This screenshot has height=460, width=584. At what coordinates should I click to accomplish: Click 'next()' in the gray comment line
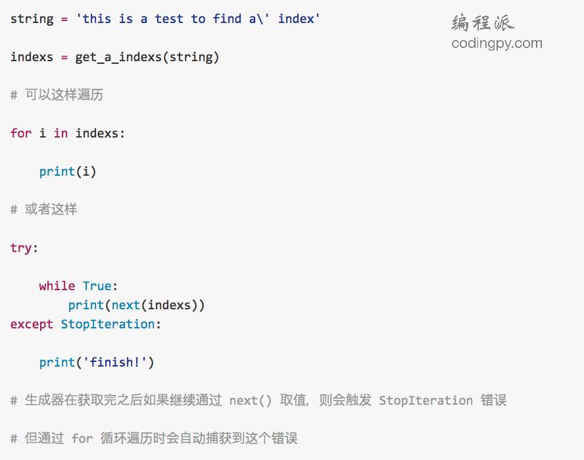point(251,401)
